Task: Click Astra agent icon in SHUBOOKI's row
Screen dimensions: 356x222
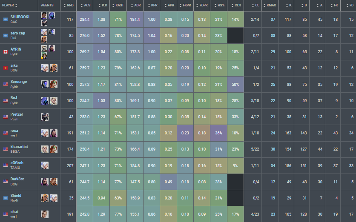Action: coord(44,16)
